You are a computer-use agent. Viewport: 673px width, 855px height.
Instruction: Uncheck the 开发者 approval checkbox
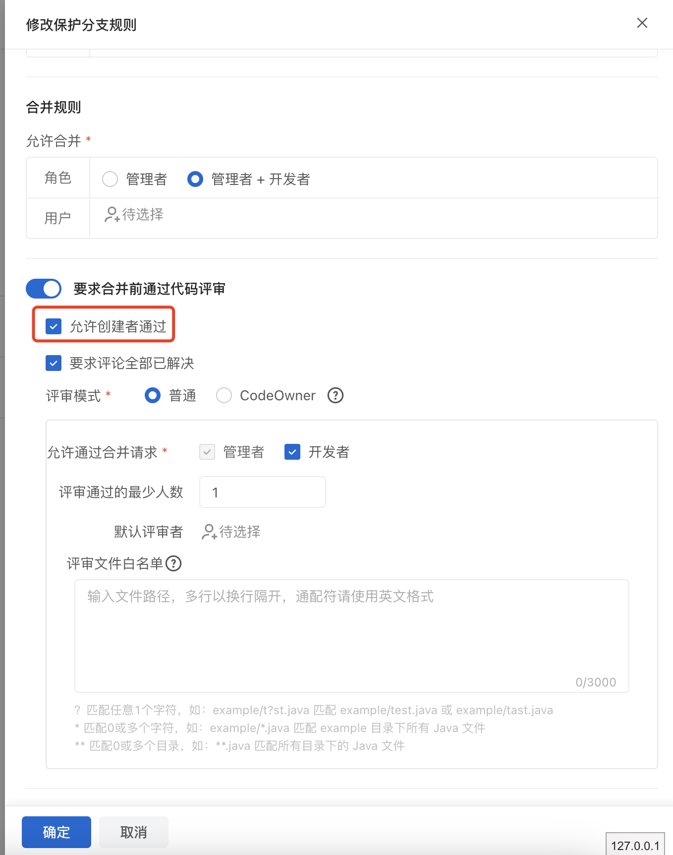click(292, 452)
